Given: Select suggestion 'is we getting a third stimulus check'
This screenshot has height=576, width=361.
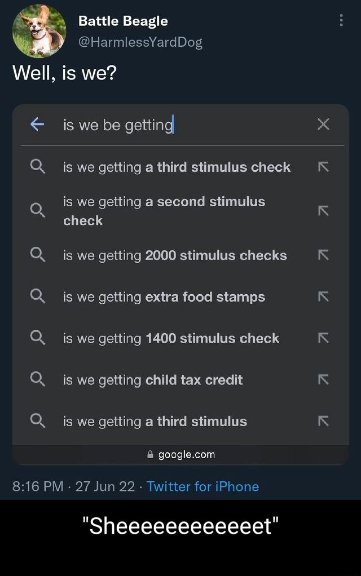Looking at the screenshot, I should (177, 167).
